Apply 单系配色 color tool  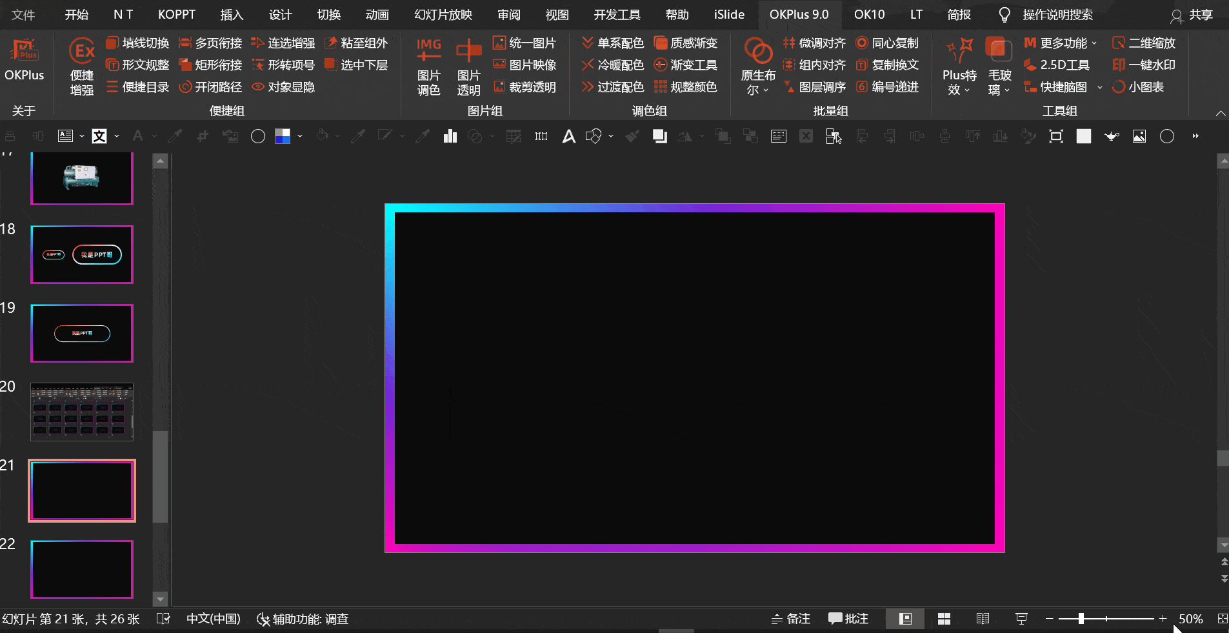[x=613, y=43]
